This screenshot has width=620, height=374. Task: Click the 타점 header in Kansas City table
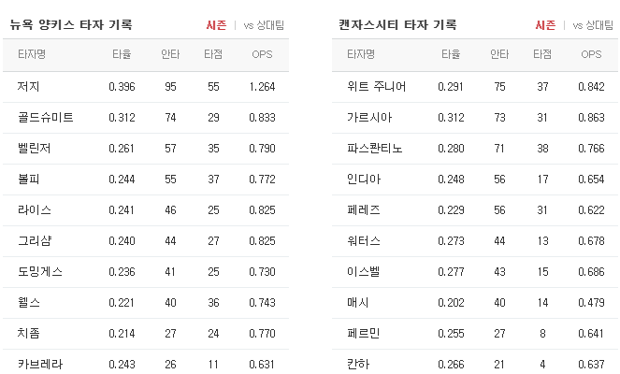[542, 54]
